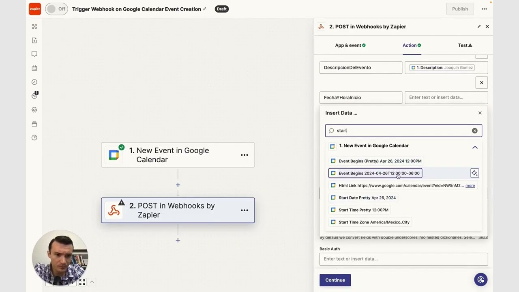
Task: Click the Webhooks icon on step 2
Action: [x=114, y=210]
